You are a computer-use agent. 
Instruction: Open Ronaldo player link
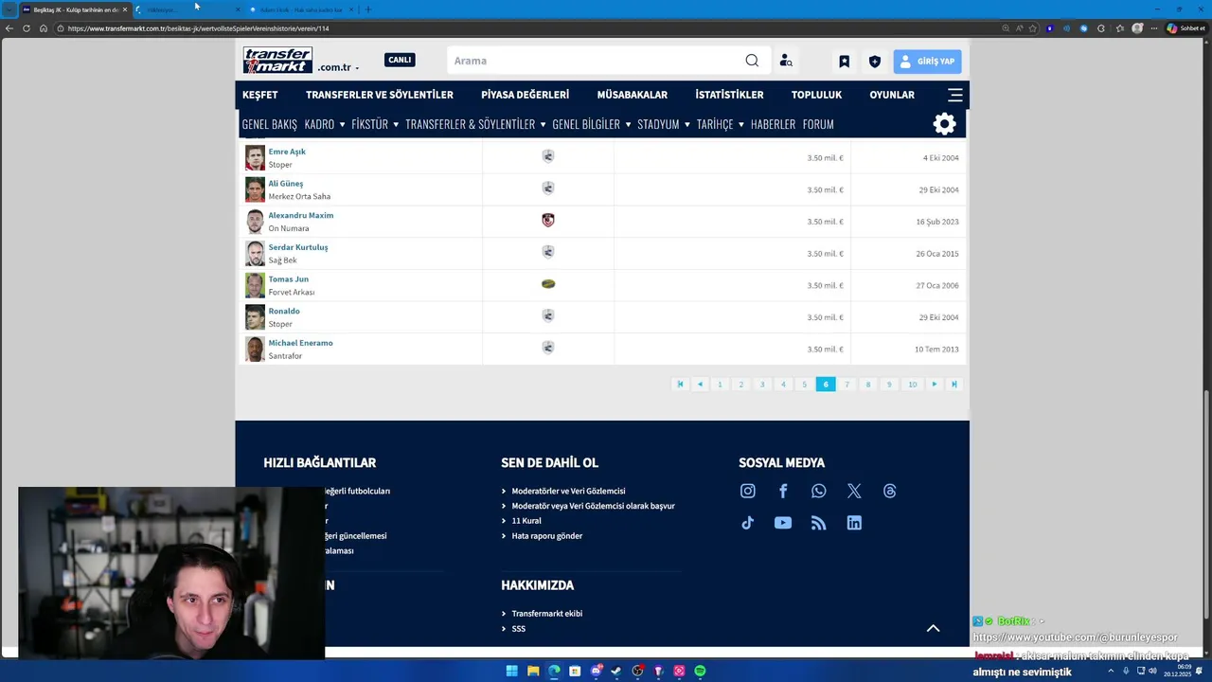(x=284, y=311)
